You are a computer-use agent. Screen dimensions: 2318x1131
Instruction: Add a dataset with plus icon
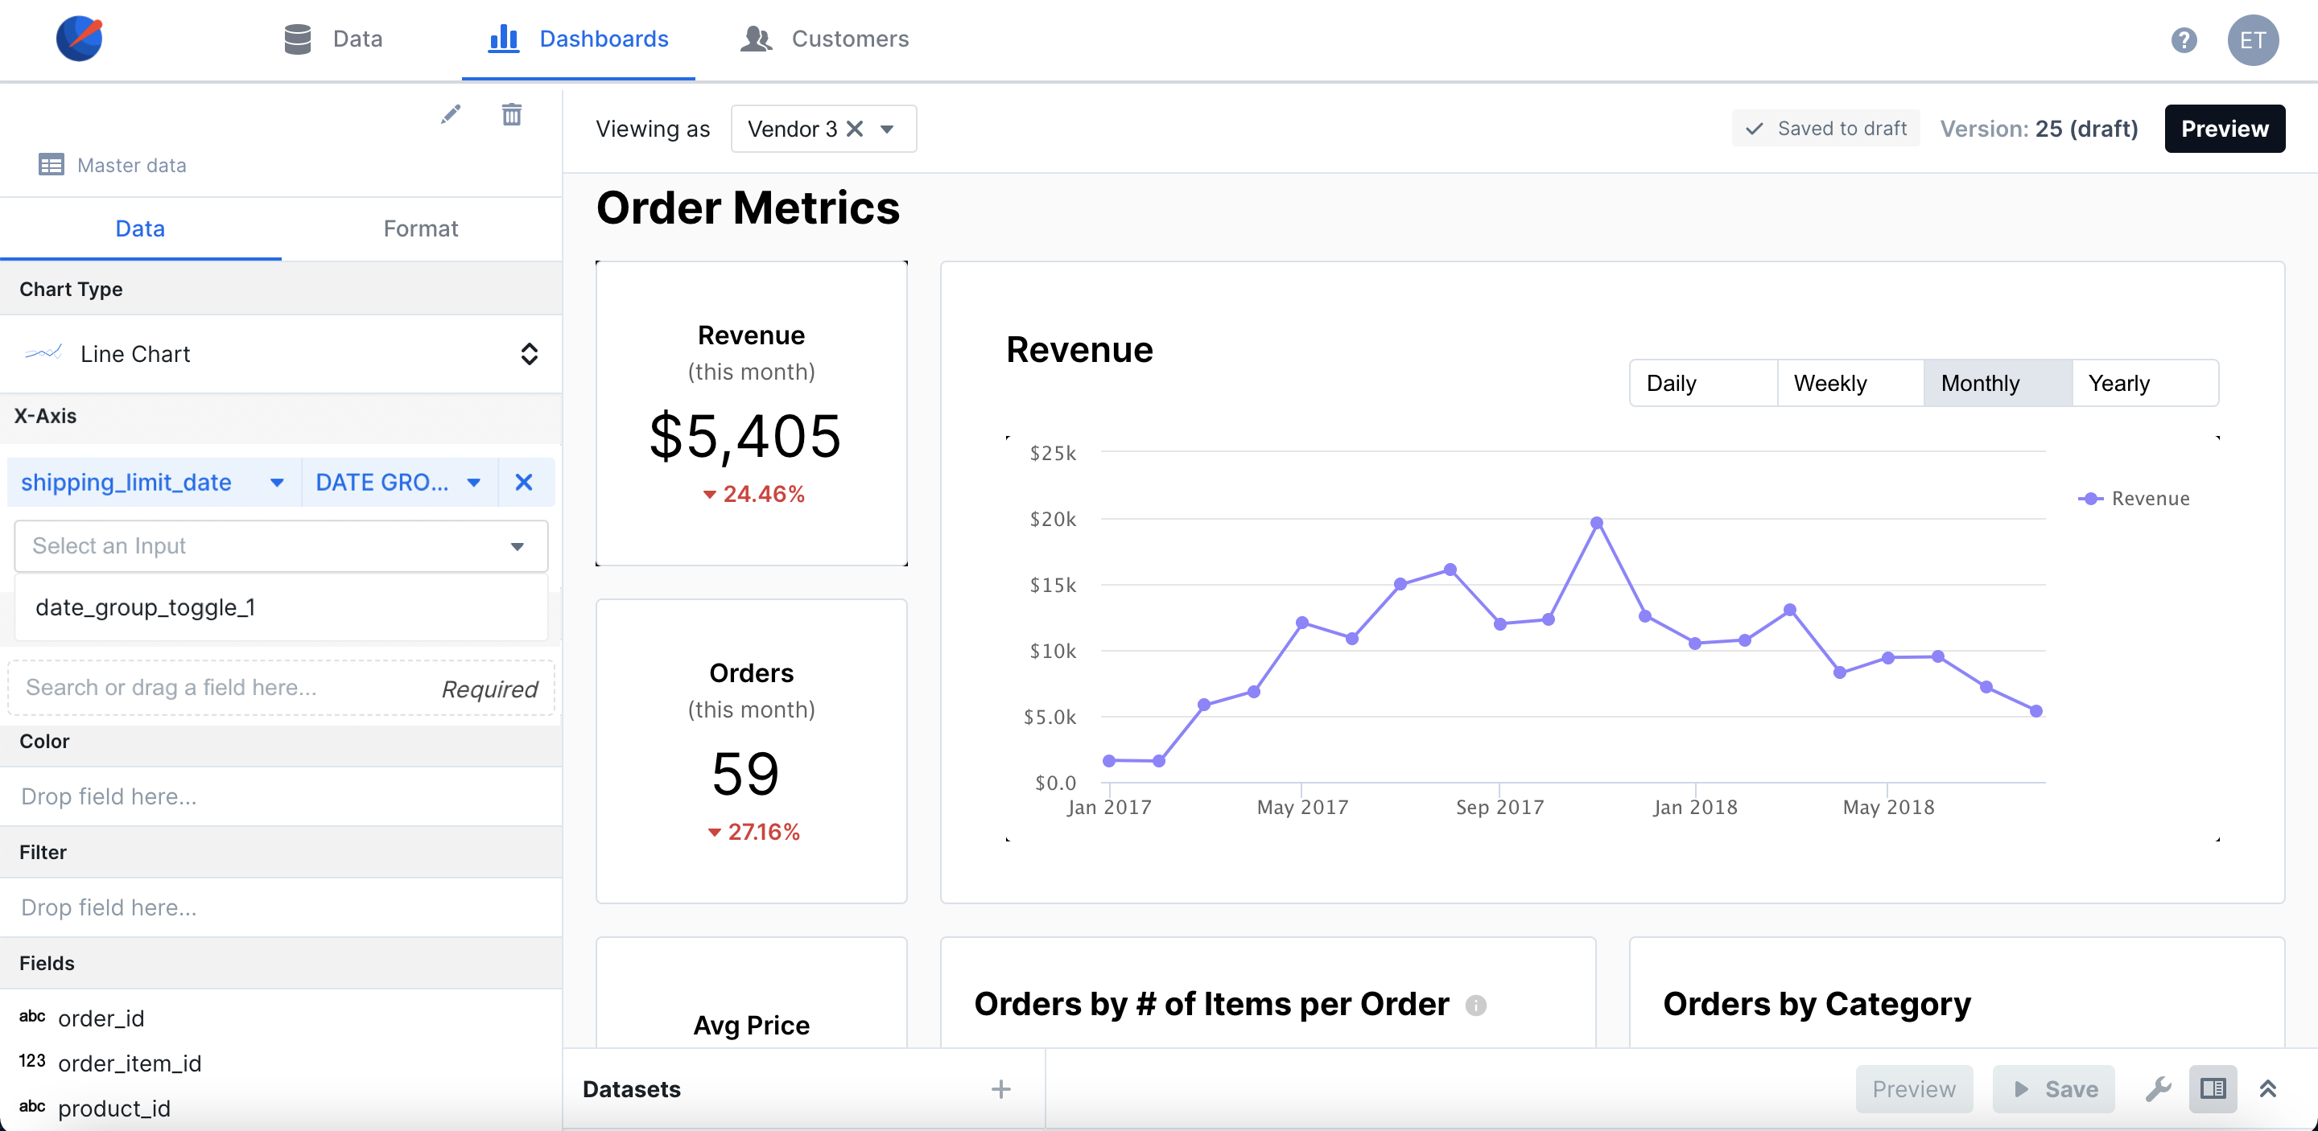[x=1000, y=1088]
